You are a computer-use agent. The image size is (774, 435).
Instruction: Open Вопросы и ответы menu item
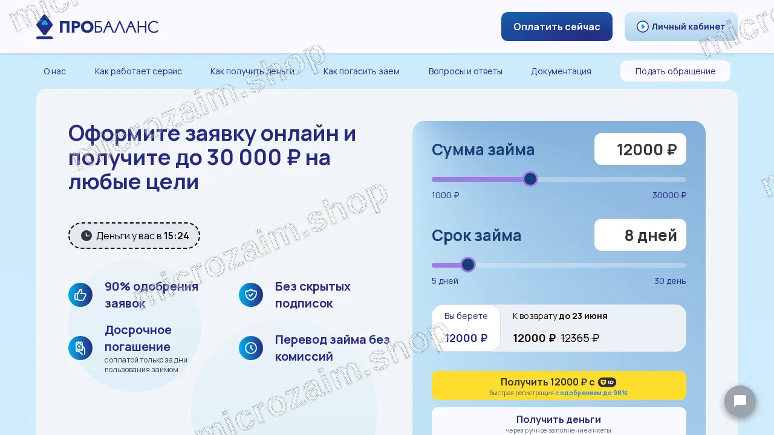click(x=466, y=71)
